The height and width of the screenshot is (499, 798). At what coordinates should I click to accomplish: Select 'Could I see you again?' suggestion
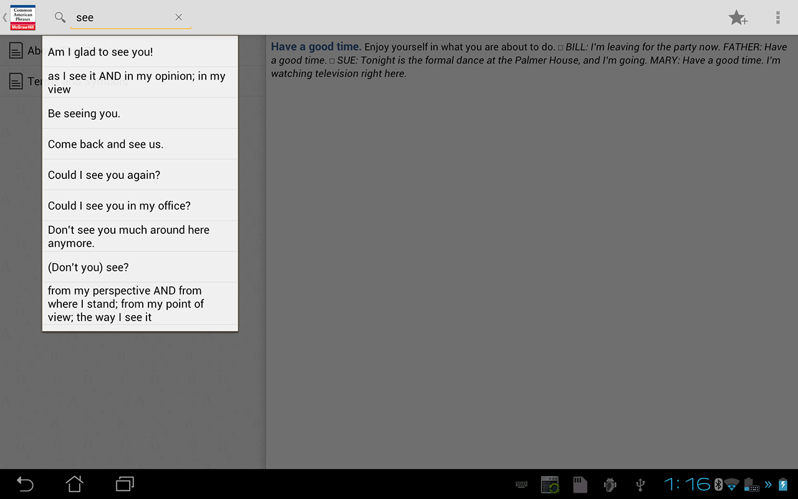point(140,175)
